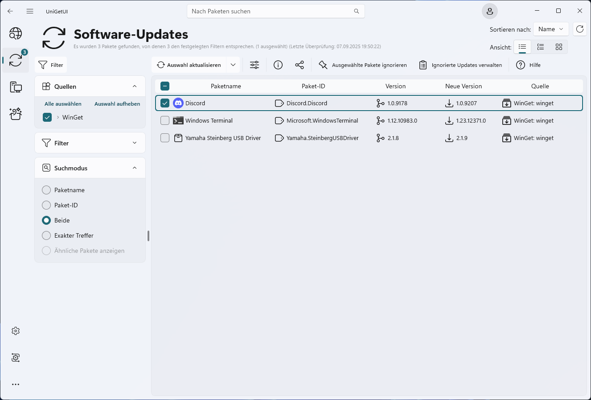The width and height of the screenshot is (591, 400).
Task: Collapse the Suchmodus panel
Action: (x=135, y=168)
